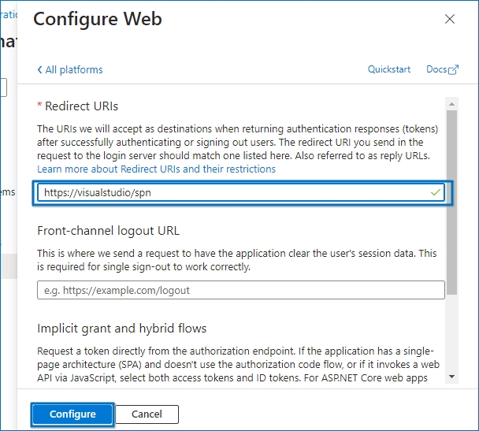The height and width of the screenshot is (431, 479).
Task: Open Learn more about Redirect URIs link
Action: click(x=156, y=169)
